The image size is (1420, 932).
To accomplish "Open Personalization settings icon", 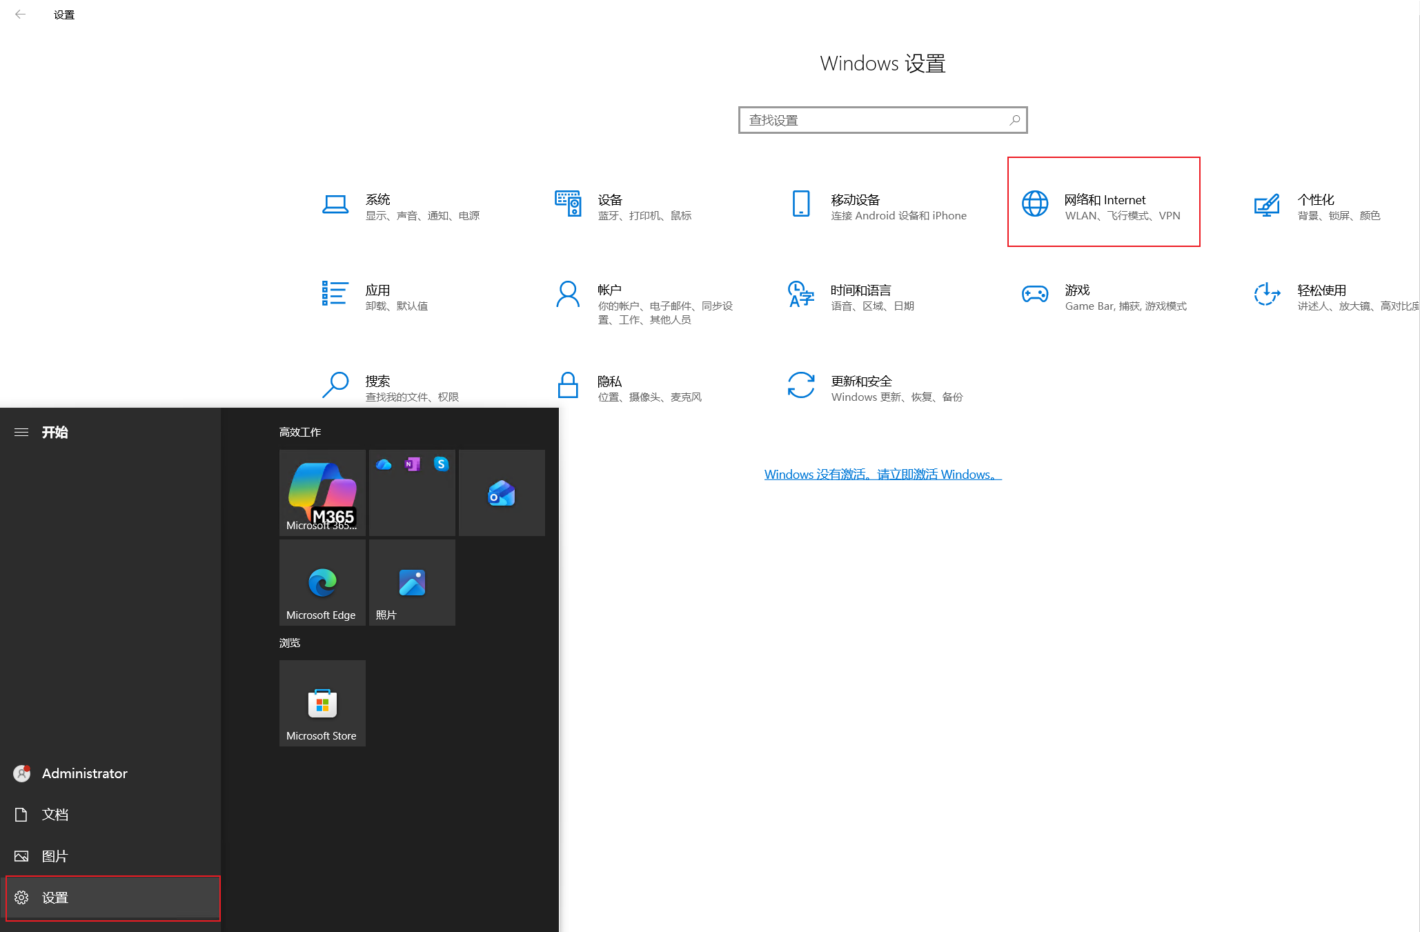I will (1266, 205).
